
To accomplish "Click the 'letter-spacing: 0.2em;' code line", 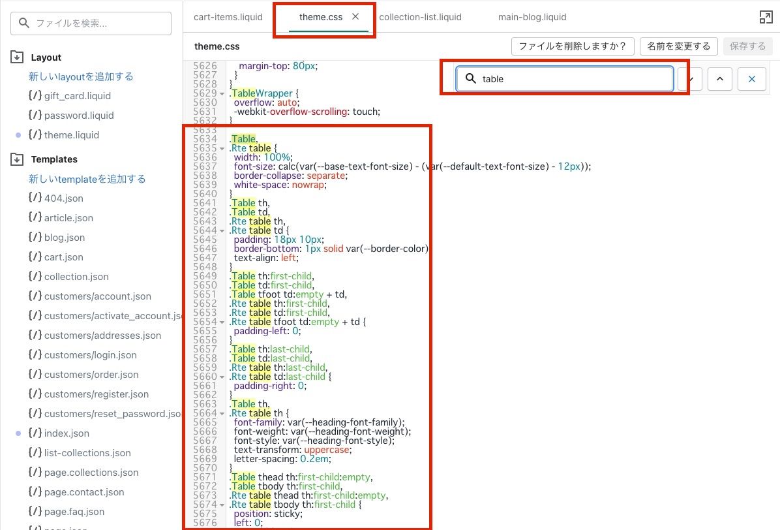I will [x=282, y=459].
